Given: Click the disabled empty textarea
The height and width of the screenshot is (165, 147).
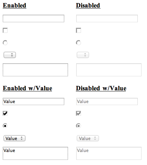Looking at the screenshot, I should (109, 70).
